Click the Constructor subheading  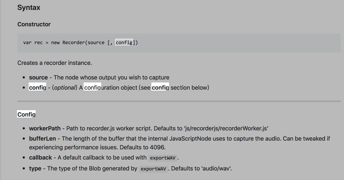[x=34, y=24]
